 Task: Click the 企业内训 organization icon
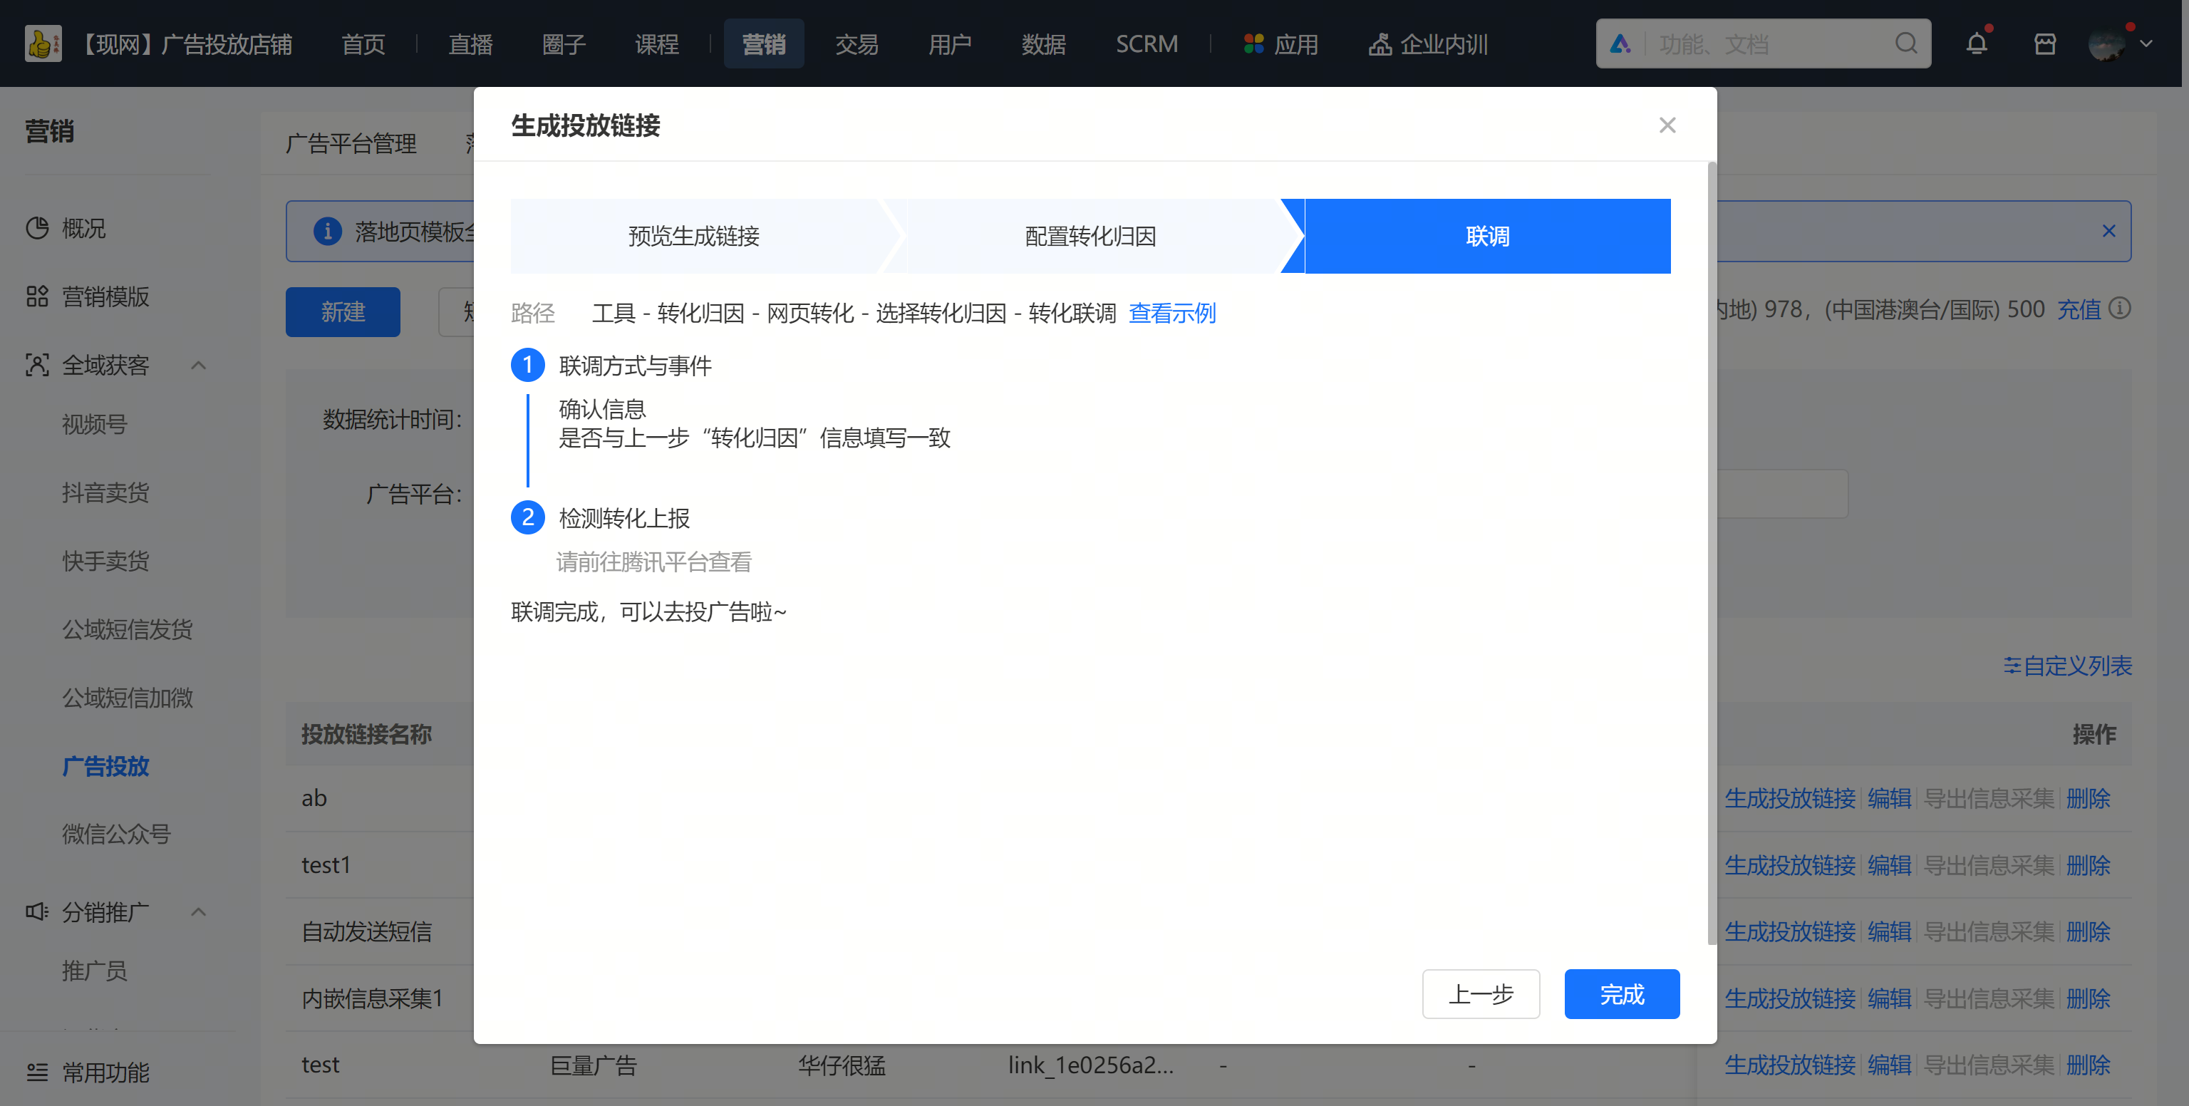[x=1380, y=43]
